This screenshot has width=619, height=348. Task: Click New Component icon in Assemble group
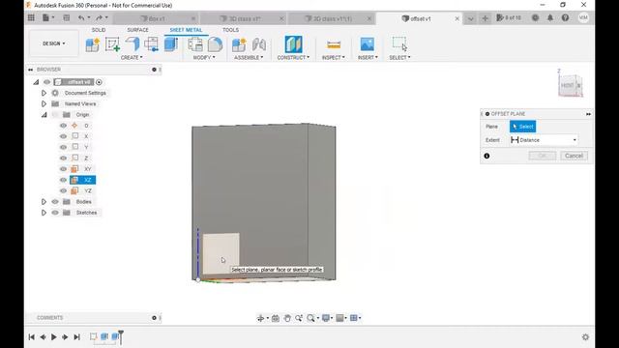tap(239, 44)
